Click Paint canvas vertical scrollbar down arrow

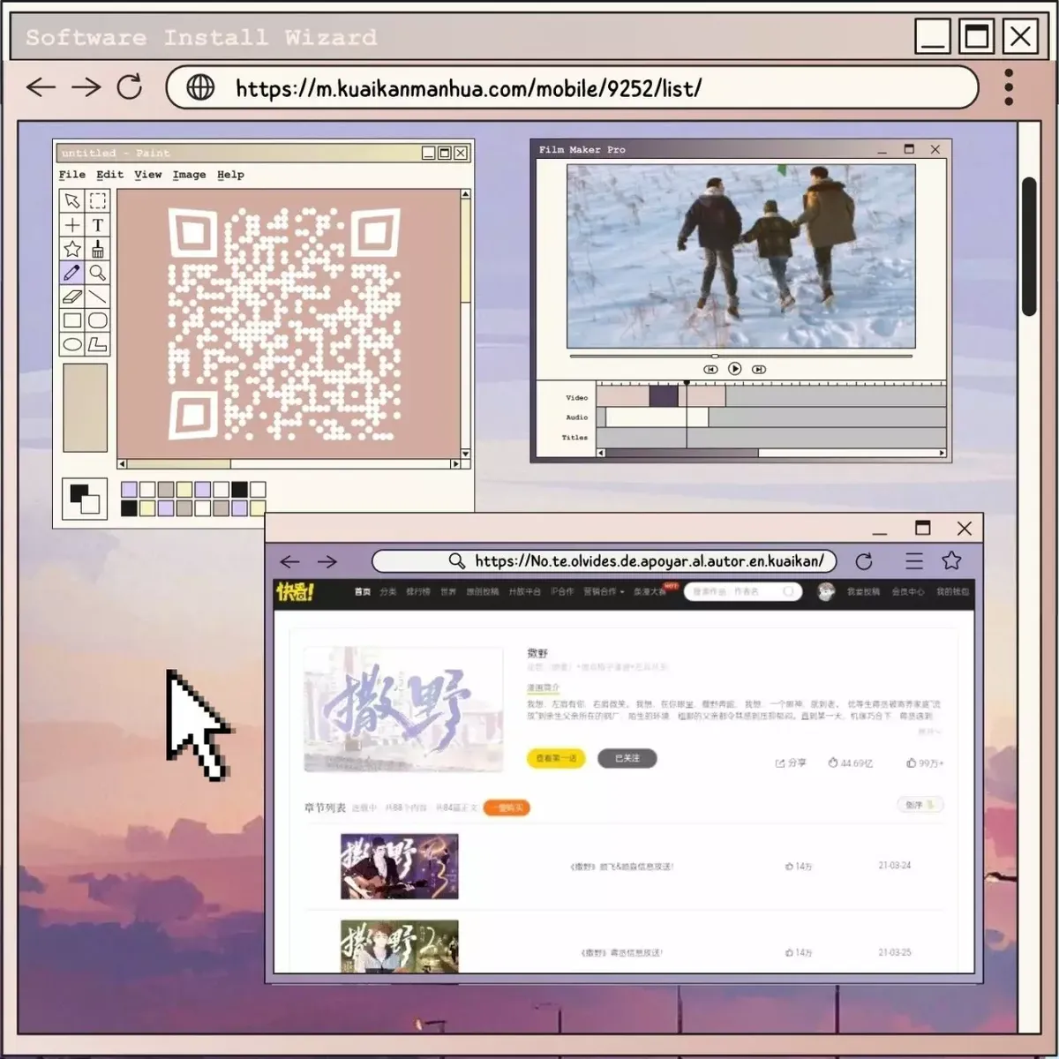466,454
